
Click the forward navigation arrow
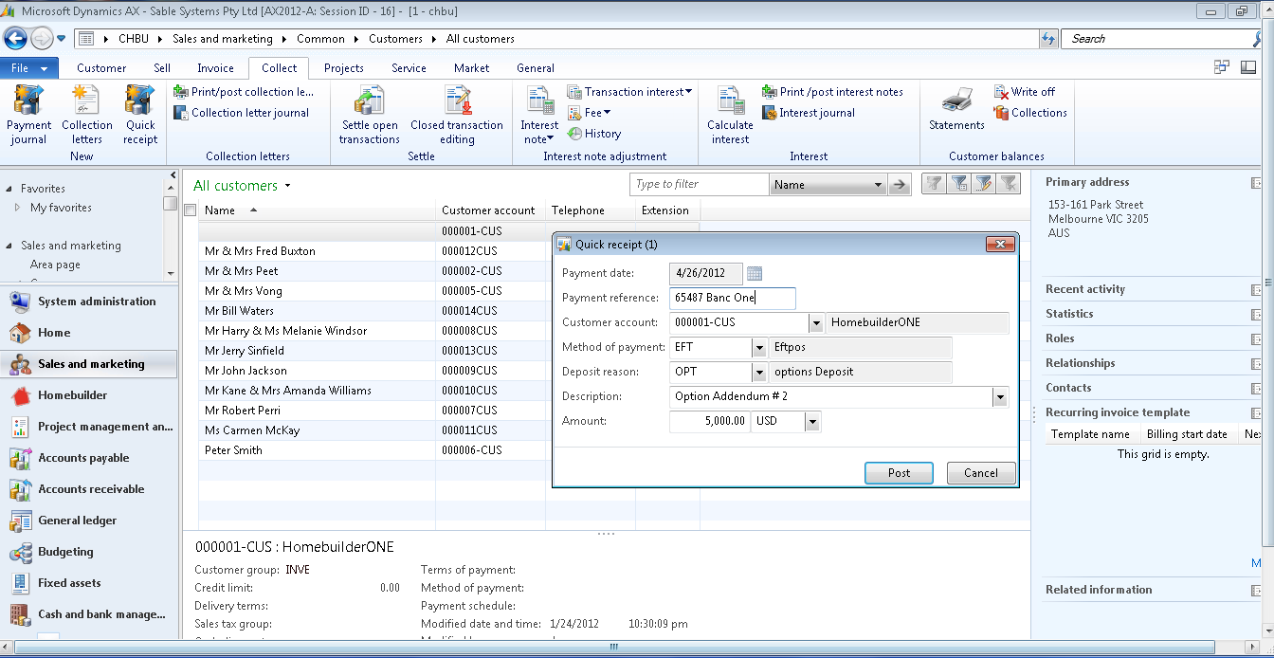click(x=42, y=38)
